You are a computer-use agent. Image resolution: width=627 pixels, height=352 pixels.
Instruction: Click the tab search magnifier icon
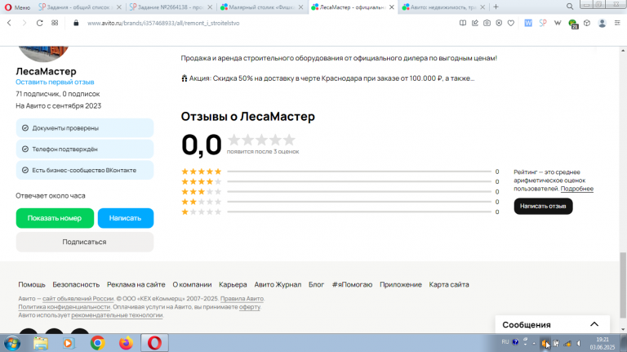click(x=570, y=7)
